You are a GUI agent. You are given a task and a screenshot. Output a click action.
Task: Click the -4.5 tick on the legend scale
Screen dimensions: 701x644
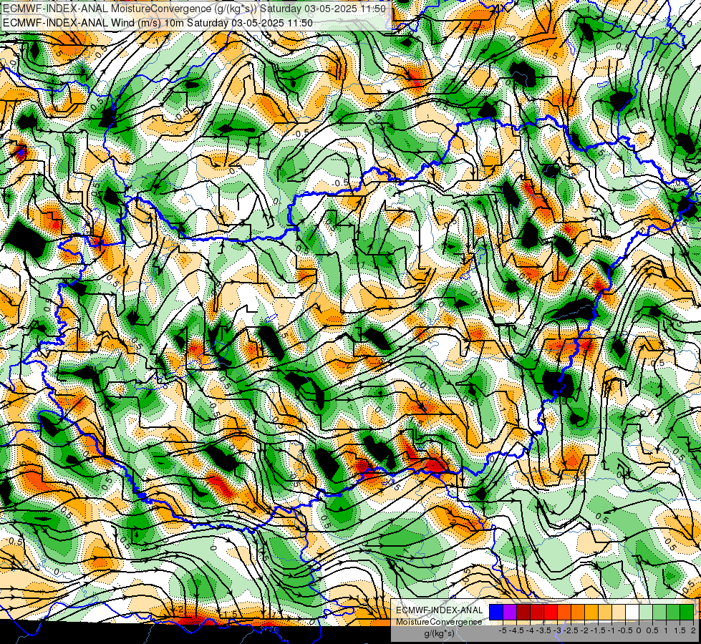tap(517, 630)
